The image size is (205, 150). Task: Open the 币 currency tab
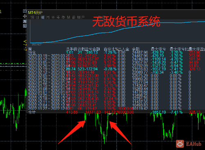coord(63,17)
